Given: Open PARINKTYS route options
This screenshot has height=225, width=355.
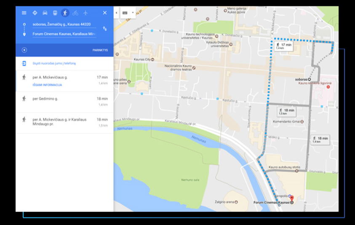Looking at the screenshot, I should (100, 50).
